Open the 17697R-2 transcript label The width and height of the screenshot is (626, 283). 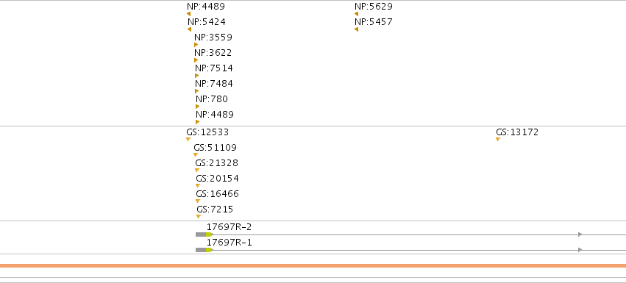[230, 227]
